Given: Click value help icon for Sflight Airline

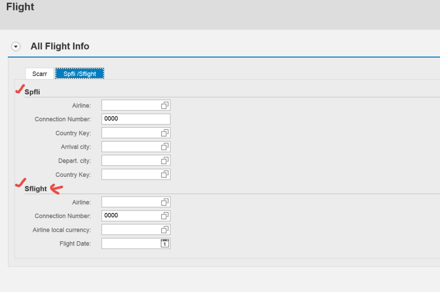Looking at the screenshot, I should 164,202.
